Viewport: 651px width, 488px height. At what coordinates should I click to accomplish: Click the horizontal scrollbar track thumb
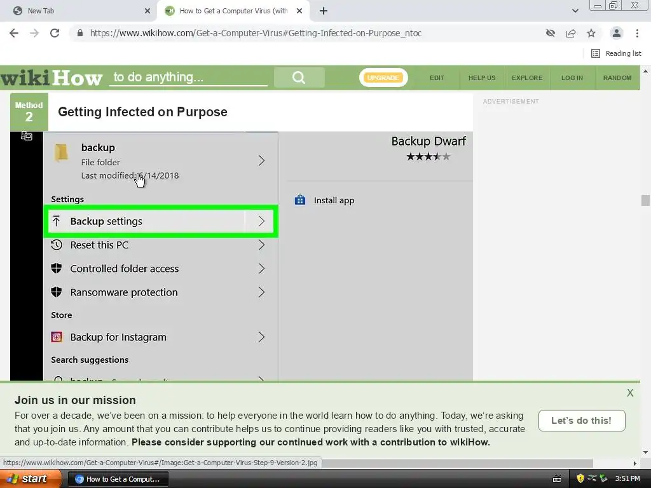457,463
